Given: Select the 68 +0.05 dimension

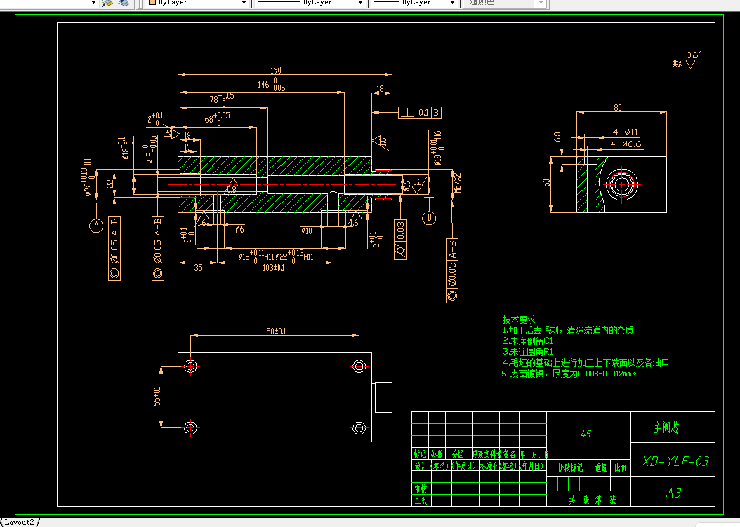Looking at the screenshot, I should (x=217, y=118).
